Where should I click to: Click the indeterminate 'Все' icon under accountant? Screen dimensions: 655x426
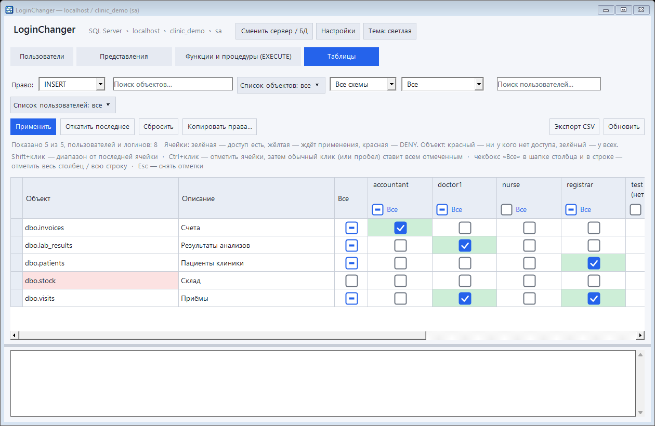coord(378,209)
